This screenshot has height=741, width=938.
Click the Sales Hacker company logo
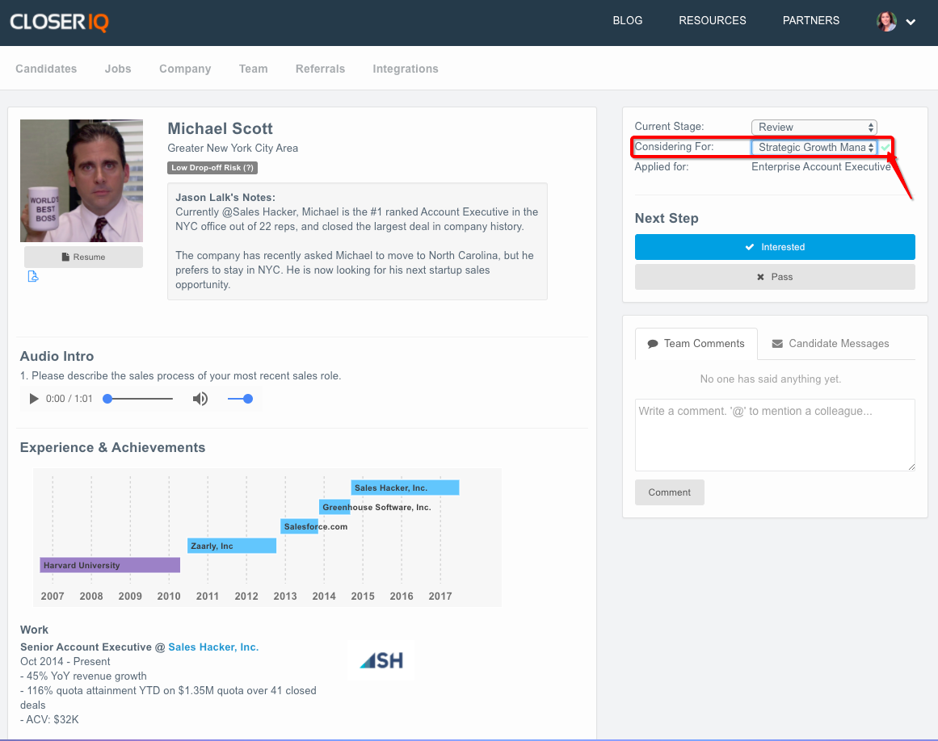(381, 661)
